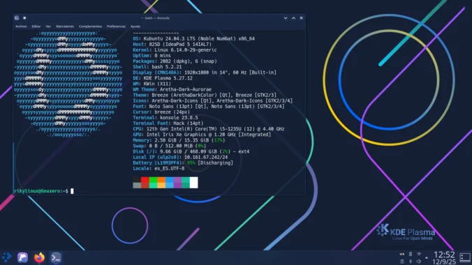Open the audio volume tray icon
The width and height of the screenshot is (472, 265).
419,262
